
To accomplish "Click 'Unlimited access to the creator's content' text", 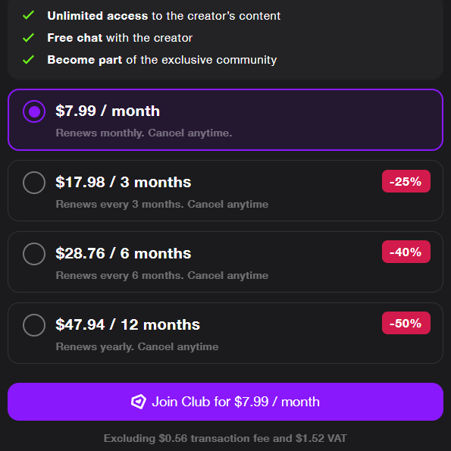I will [x=164, y=16].
